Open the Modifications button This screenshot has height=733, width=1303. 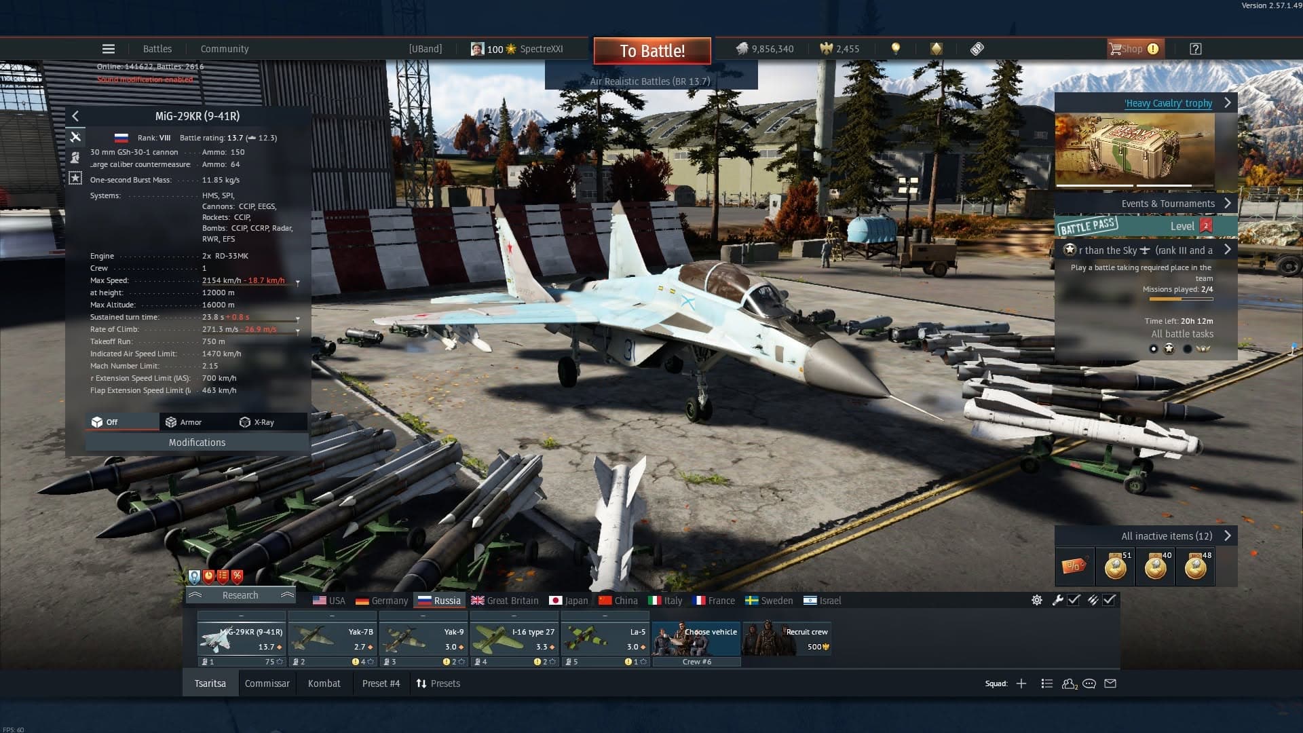click(197, 443)
